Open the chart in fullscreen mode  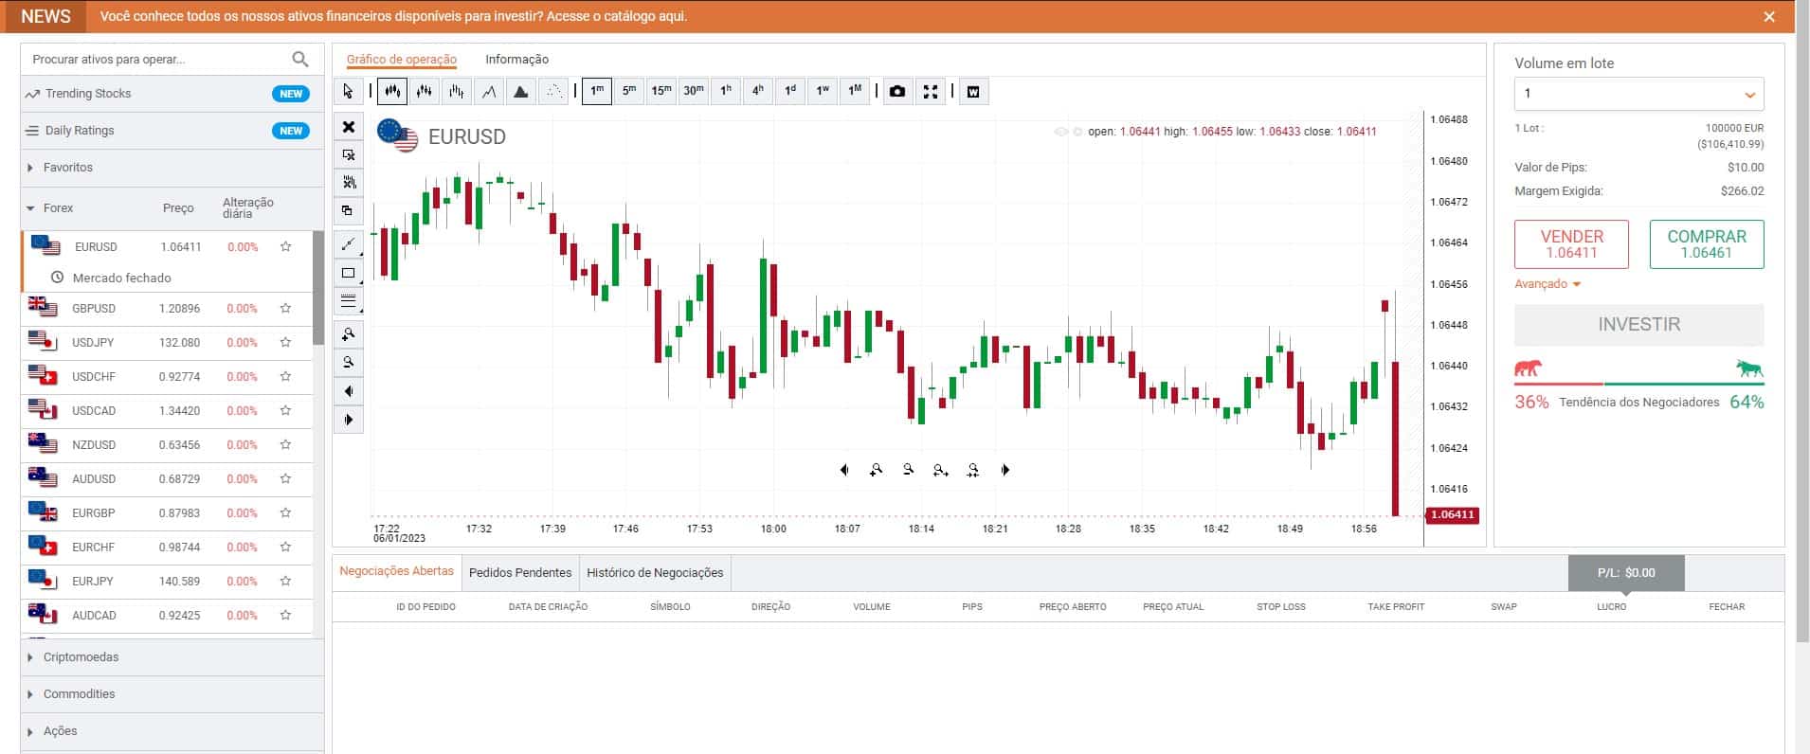931,91
